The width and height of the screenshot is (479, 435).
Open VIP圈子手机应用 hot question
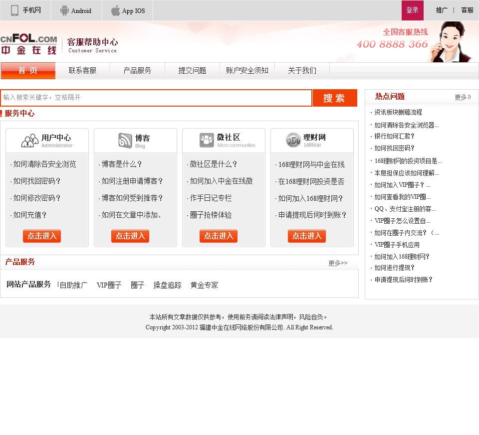coord(397,245)
